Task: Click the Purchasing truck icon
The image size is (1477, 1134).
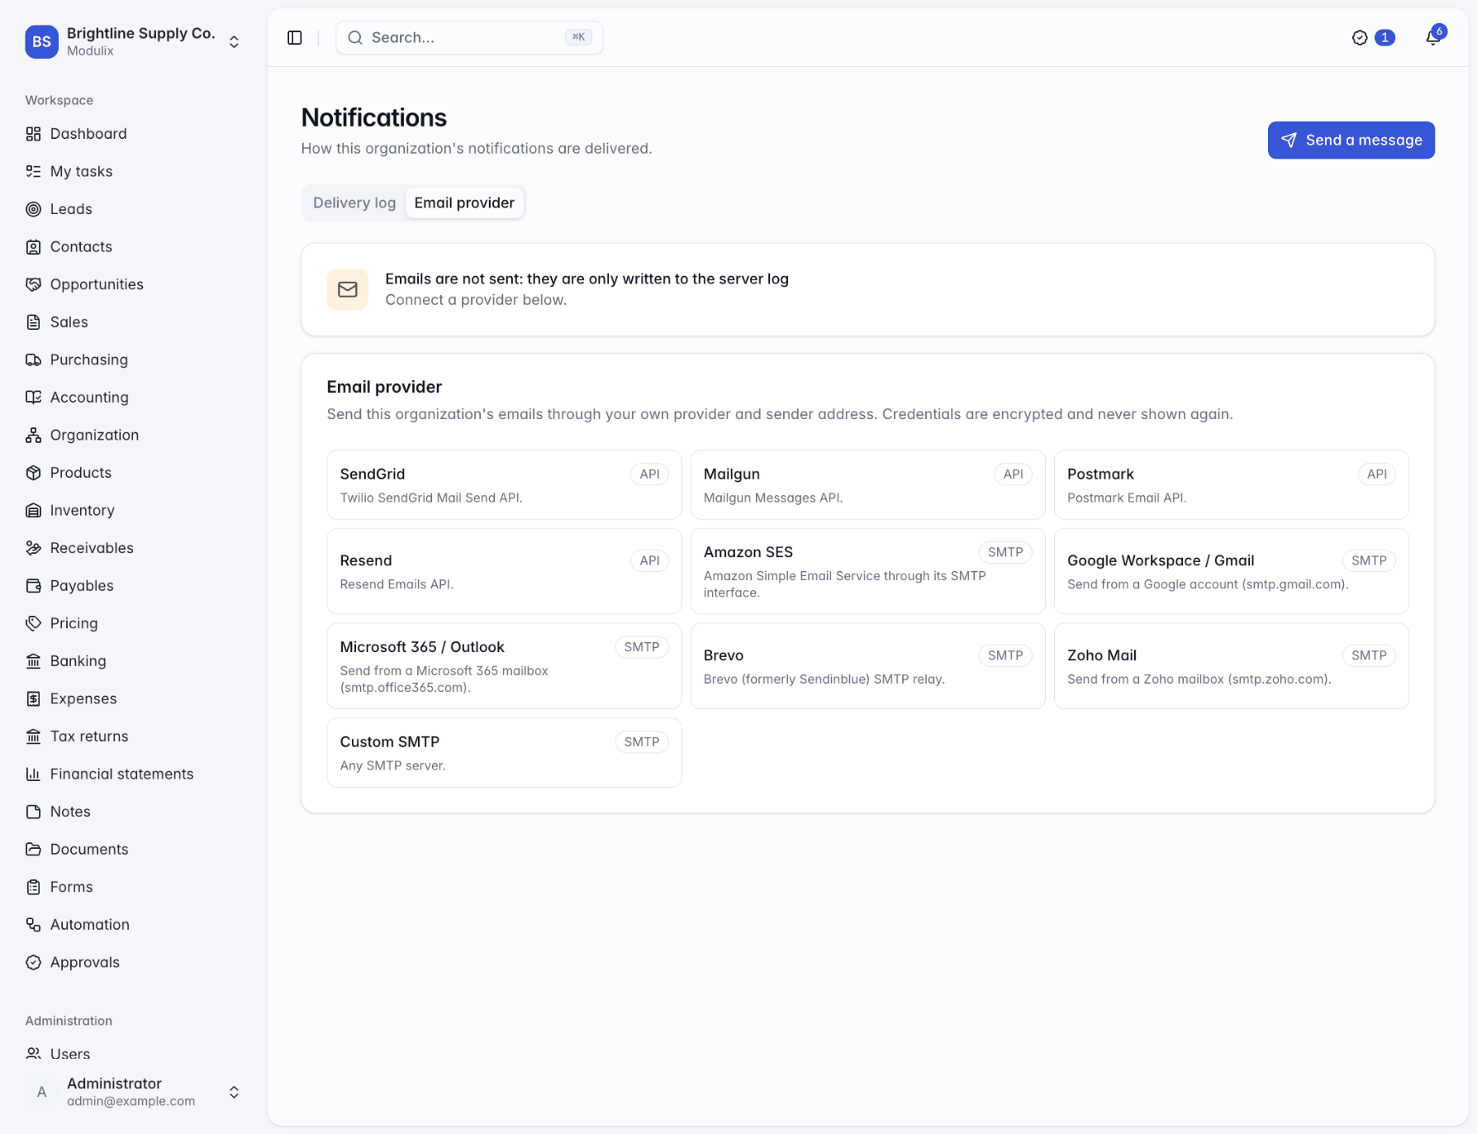Action: (33, 360)
